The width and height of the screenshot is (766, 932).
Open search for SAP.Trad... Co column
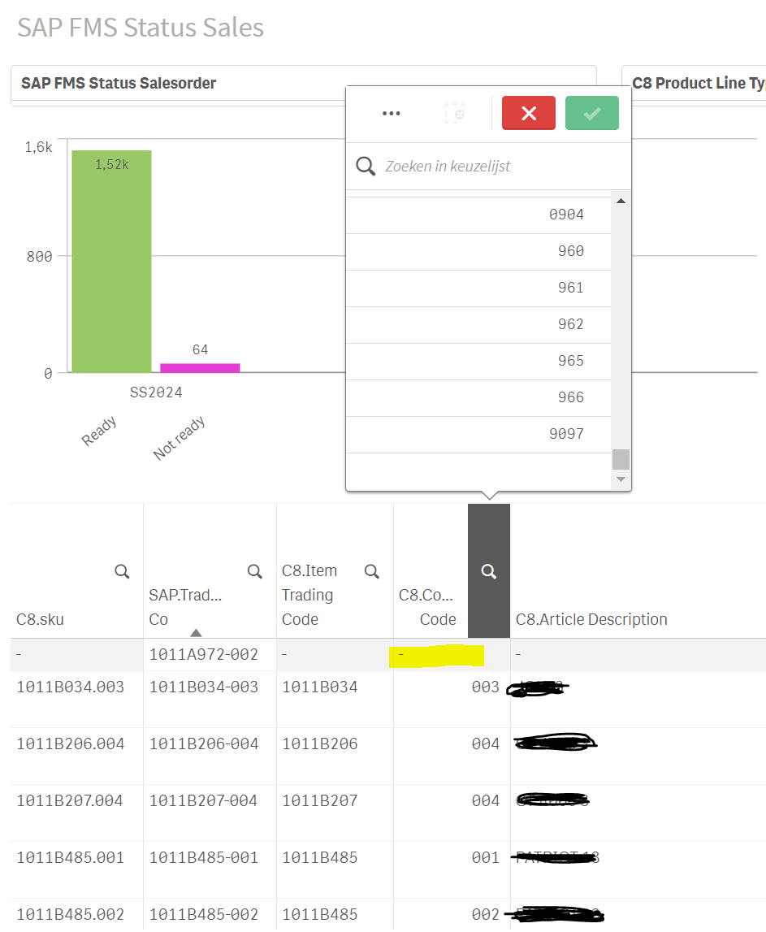[x=255, y=572]
